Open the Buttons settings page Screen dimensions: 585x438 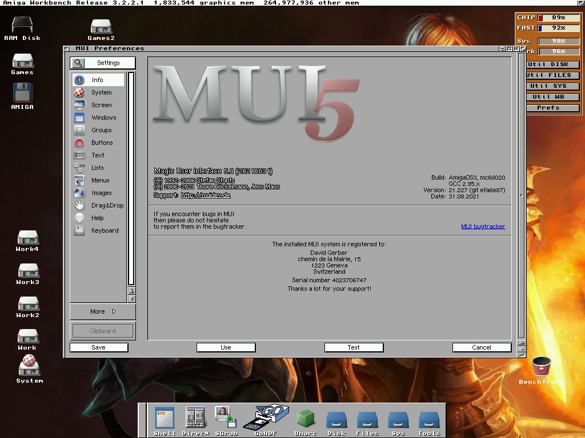click(98, 143)
